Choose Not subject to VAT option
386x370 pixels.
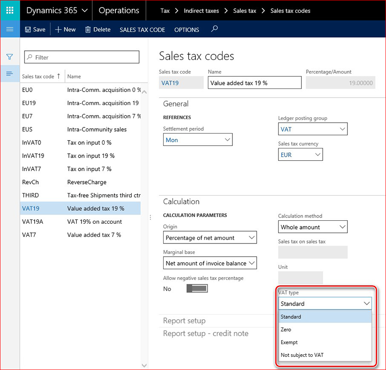tap(325, 355)
